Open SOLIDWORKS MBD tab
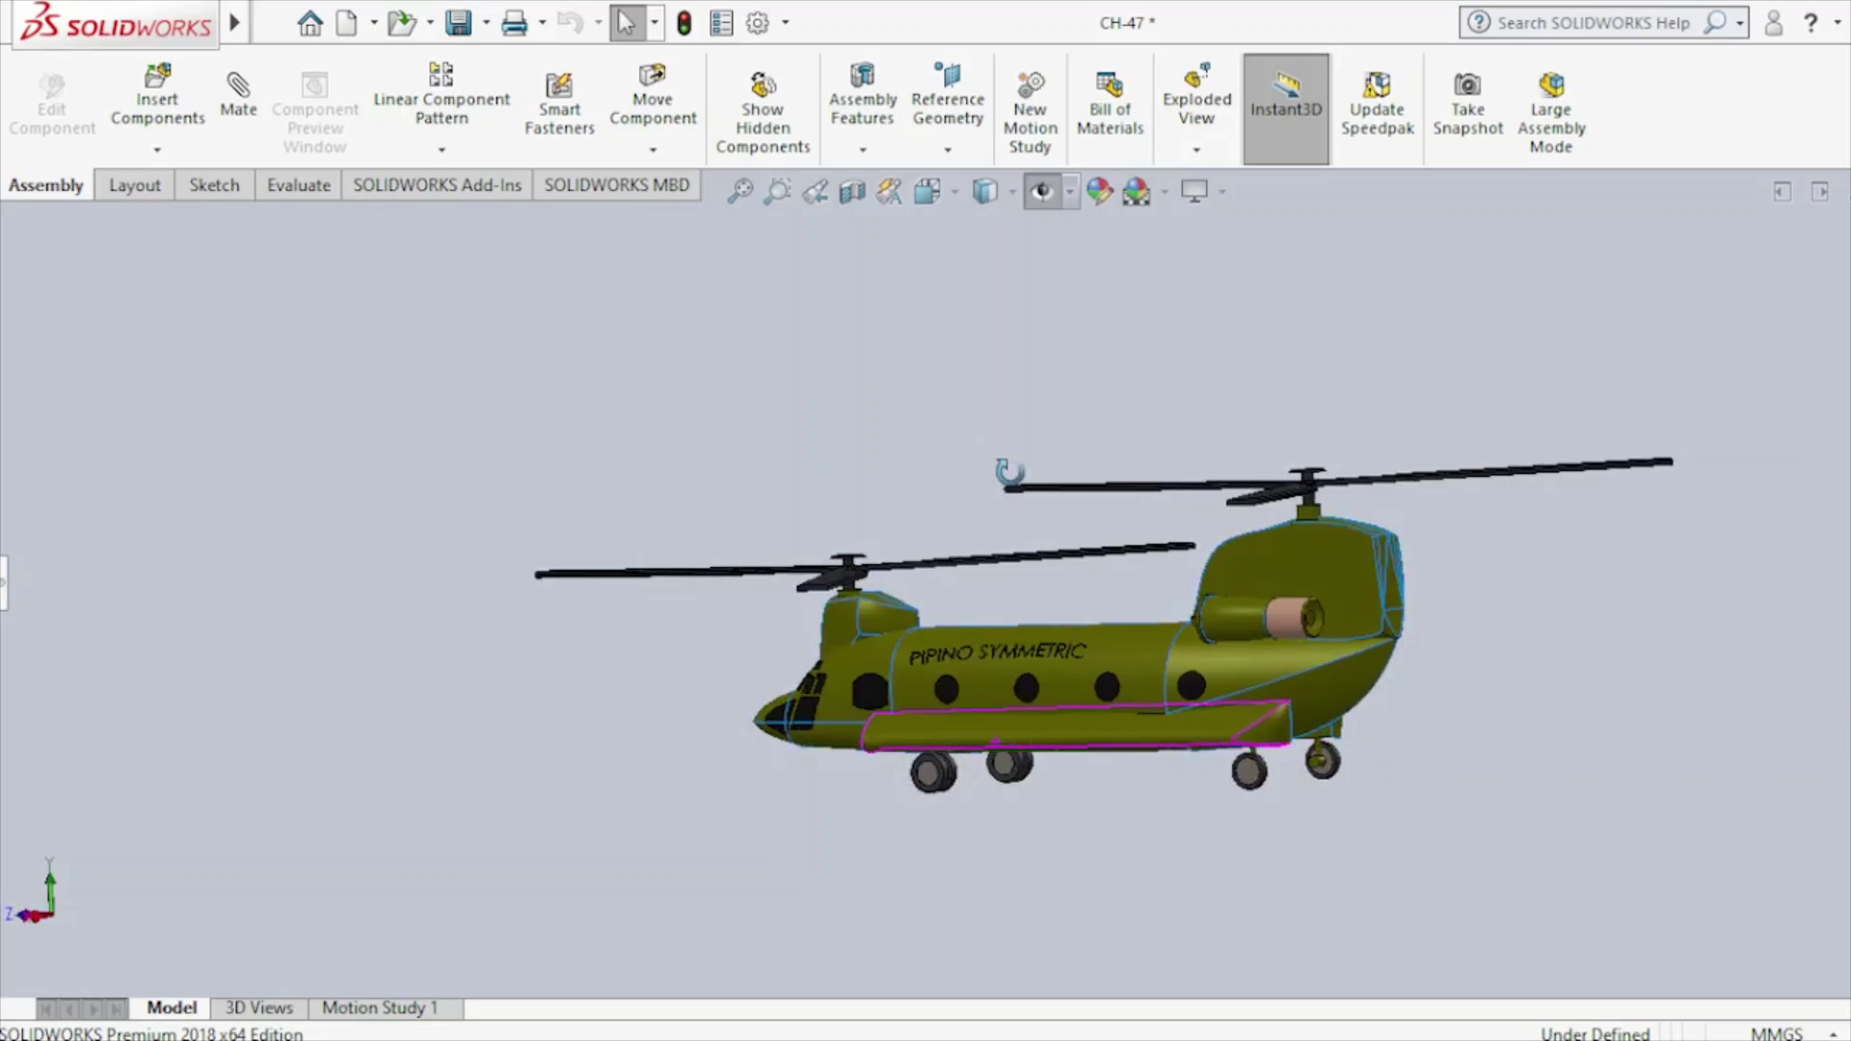The width and height of the screenshot is (1851, 1041). coord(617,185)
